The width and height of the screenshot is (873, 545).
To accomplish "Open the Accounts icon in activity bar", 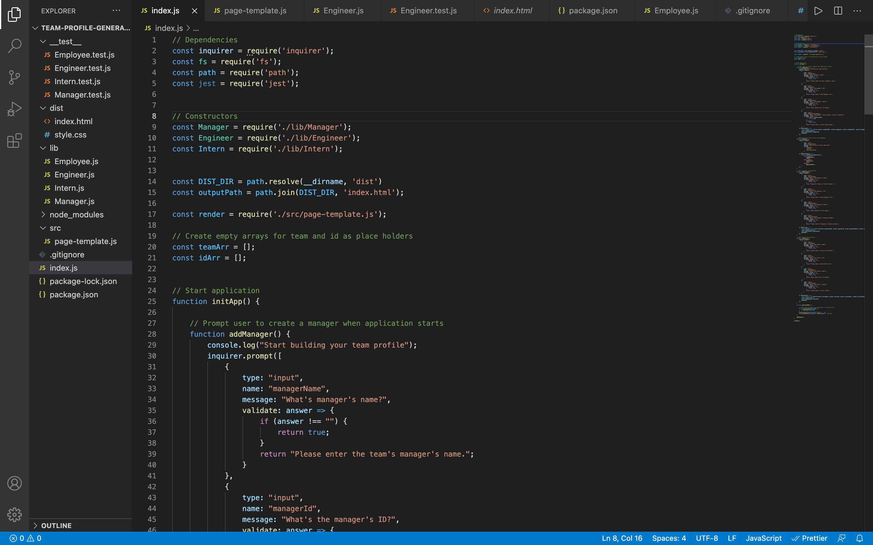I will click(x=15, y=483).
